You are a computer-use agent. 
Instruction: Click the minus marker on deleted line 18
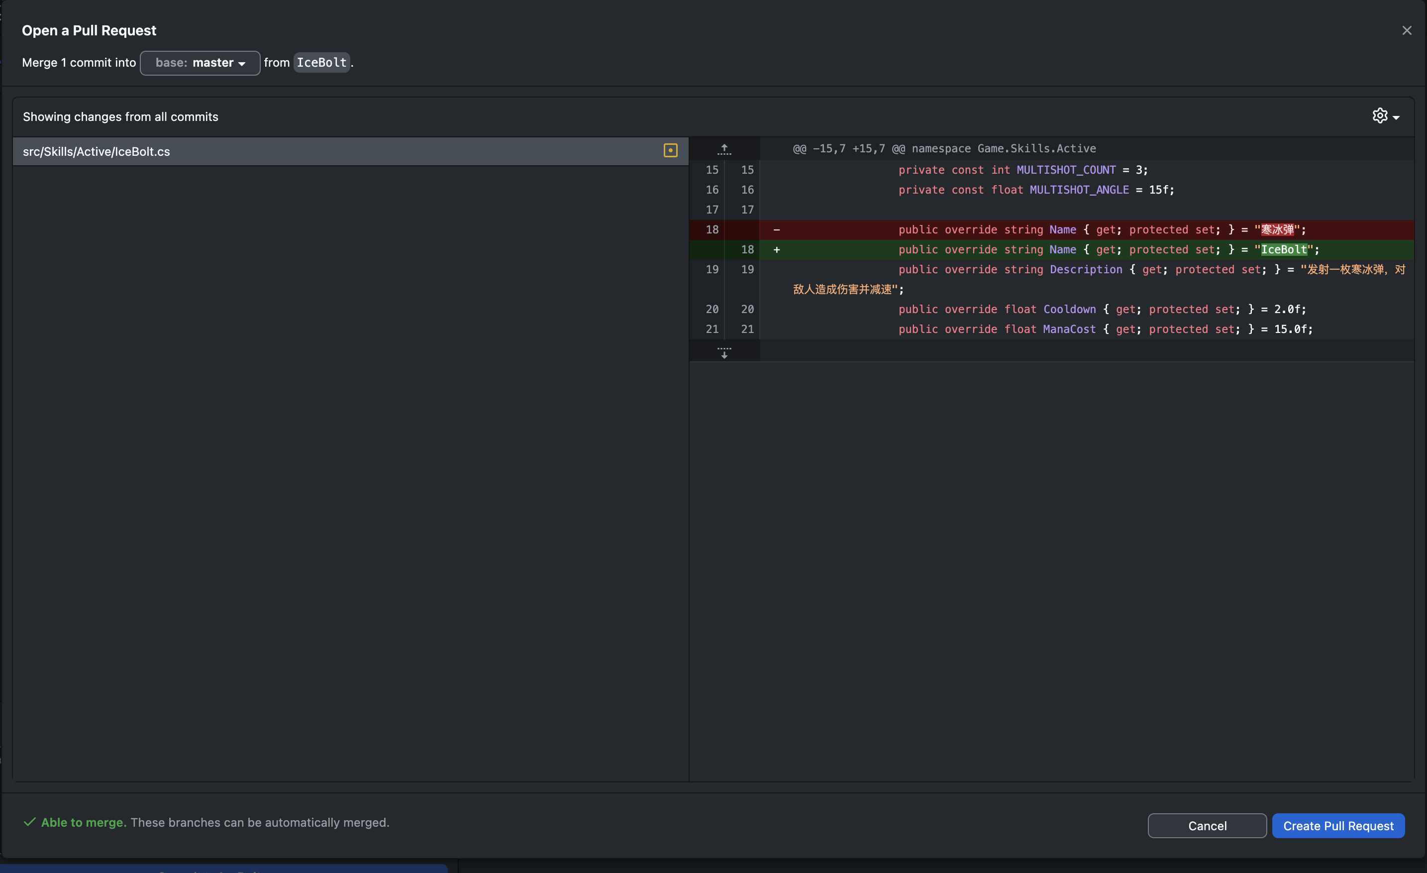point(777,230)
